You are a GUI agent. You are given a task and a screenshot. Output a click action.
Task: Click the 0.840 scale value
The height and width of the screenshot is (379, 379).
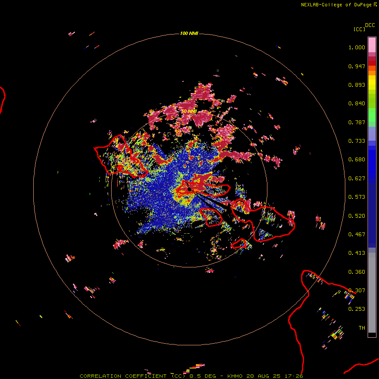(x=357, y=104)
